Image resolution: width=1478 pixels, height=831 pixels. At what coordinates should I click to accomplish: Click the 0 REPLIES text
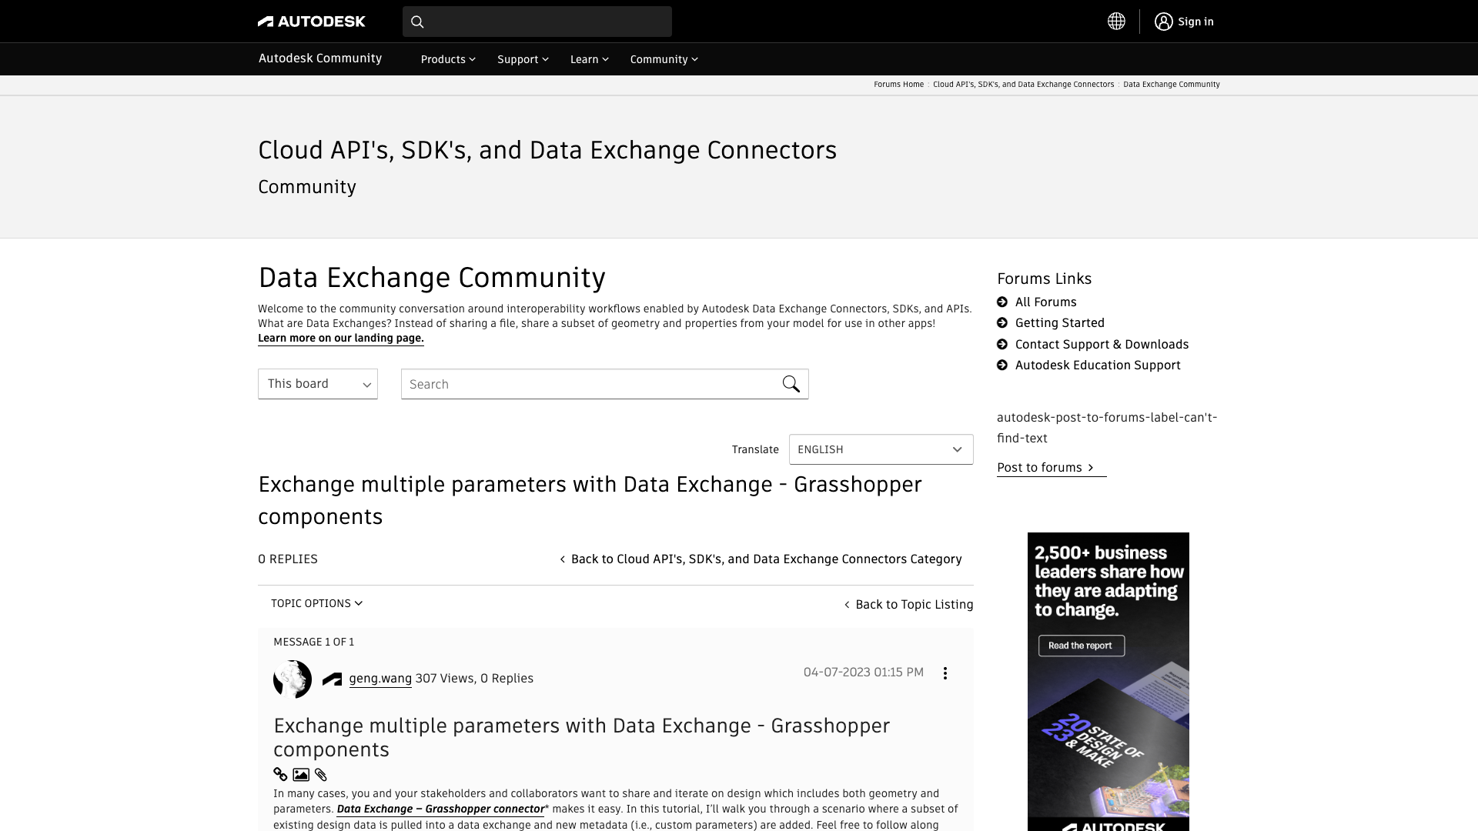tap(288, 559)
